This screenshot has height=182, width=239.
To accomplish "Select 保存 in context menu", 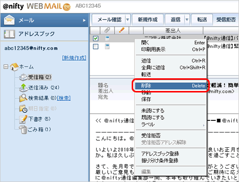I will click(171, 99).
